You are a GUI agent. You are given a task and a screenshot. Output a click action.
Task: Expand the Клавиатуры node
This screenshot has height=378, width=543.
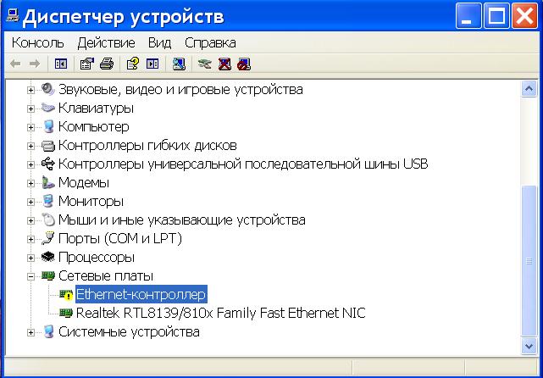30,108
